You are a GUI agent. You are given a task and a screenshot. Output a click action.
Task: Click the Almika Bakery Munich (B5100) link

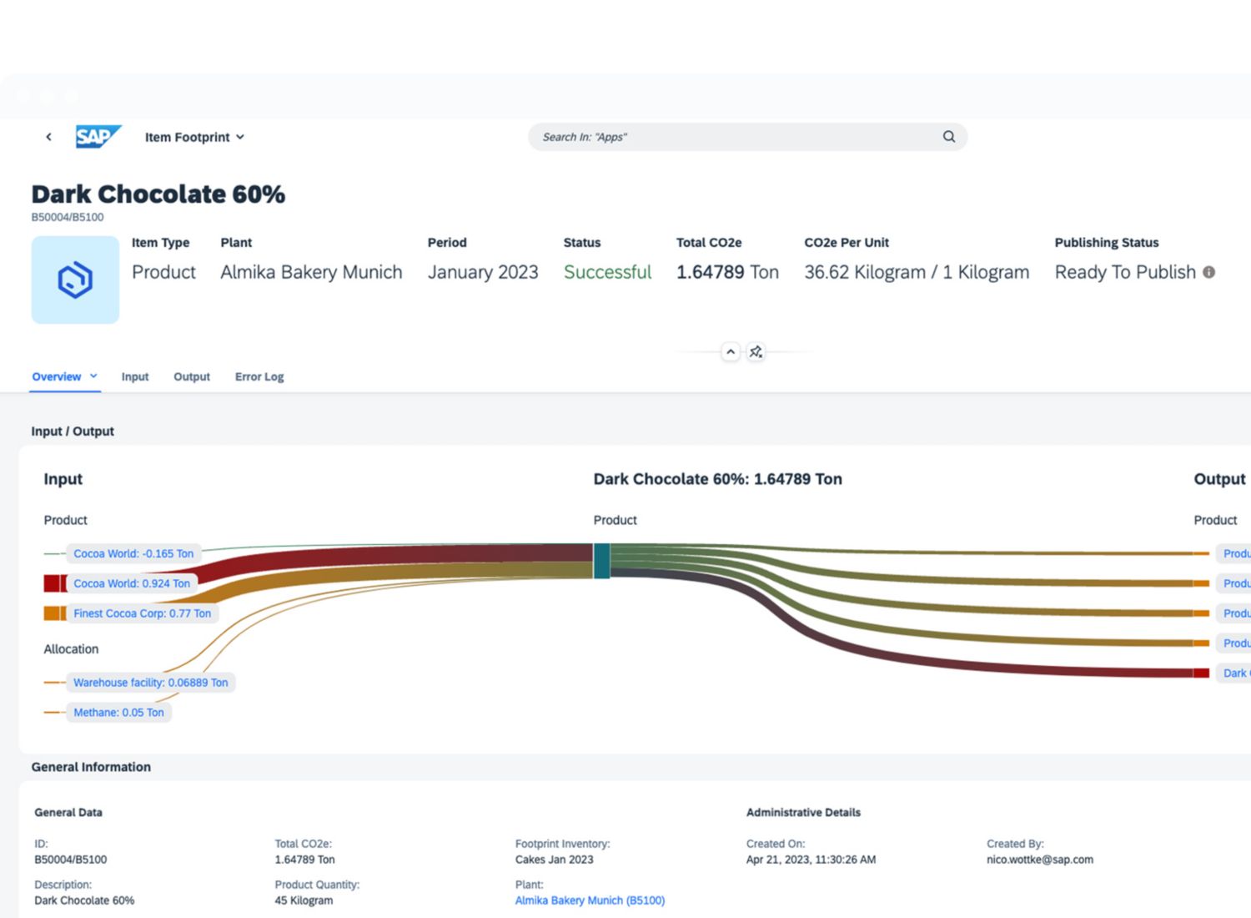[x=590, y=900]
